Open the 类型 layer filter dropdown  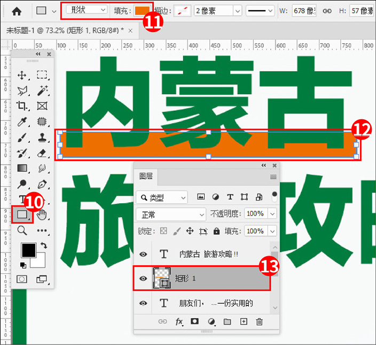(162, 197)
